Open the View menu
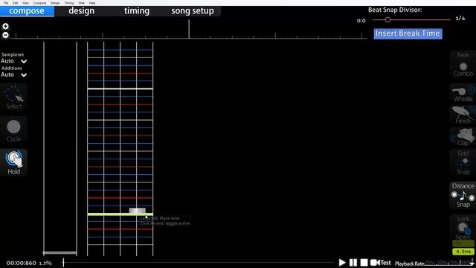 tap(25, 3)
